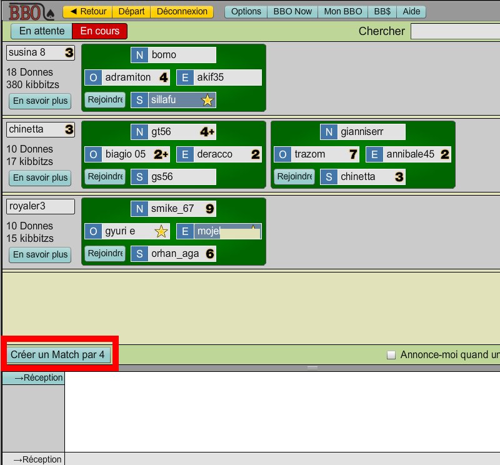The width and height of the screenshot is (500, 465).
Task: Click the S seat badge for orhan_aga
Action: (x=139, y=254)
